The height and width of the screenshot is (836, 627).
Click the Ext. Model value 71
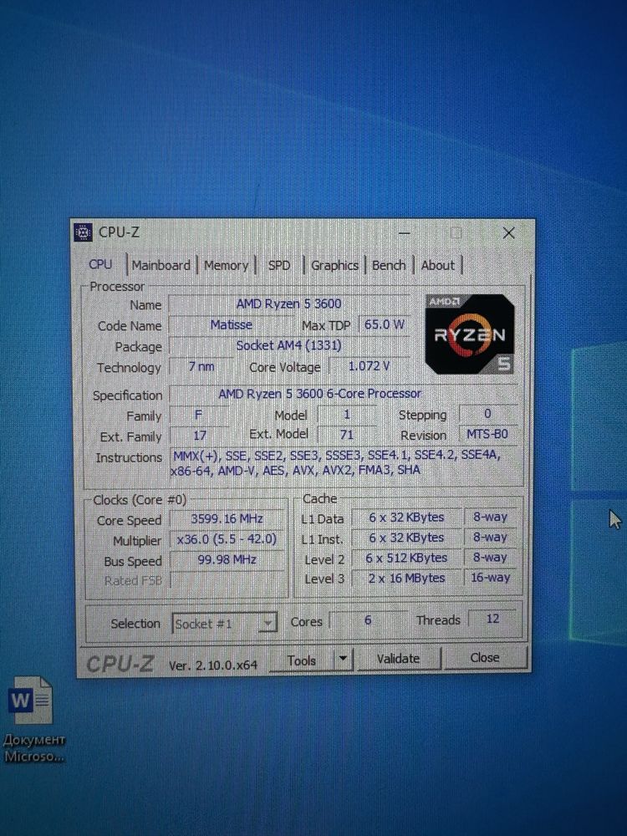(x=347, y=435)
